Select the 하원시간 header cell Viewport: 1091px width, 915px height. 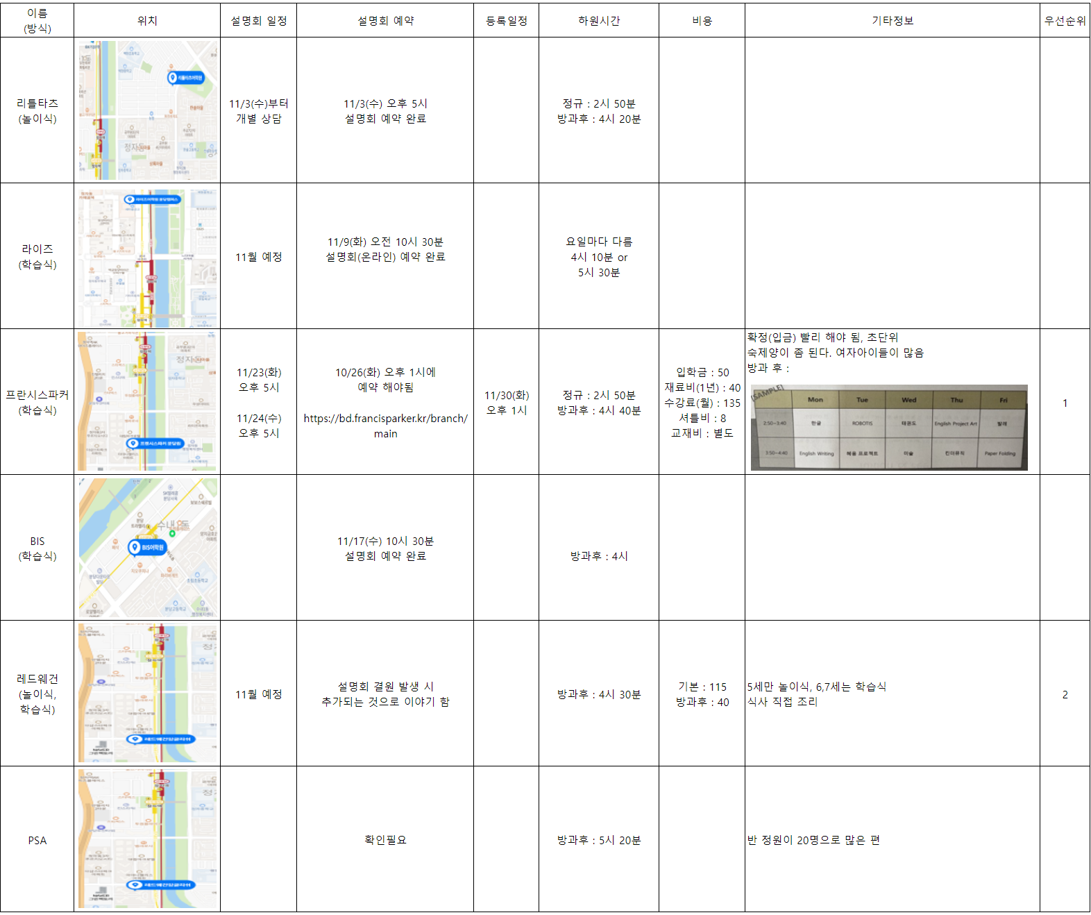point(599,20)
